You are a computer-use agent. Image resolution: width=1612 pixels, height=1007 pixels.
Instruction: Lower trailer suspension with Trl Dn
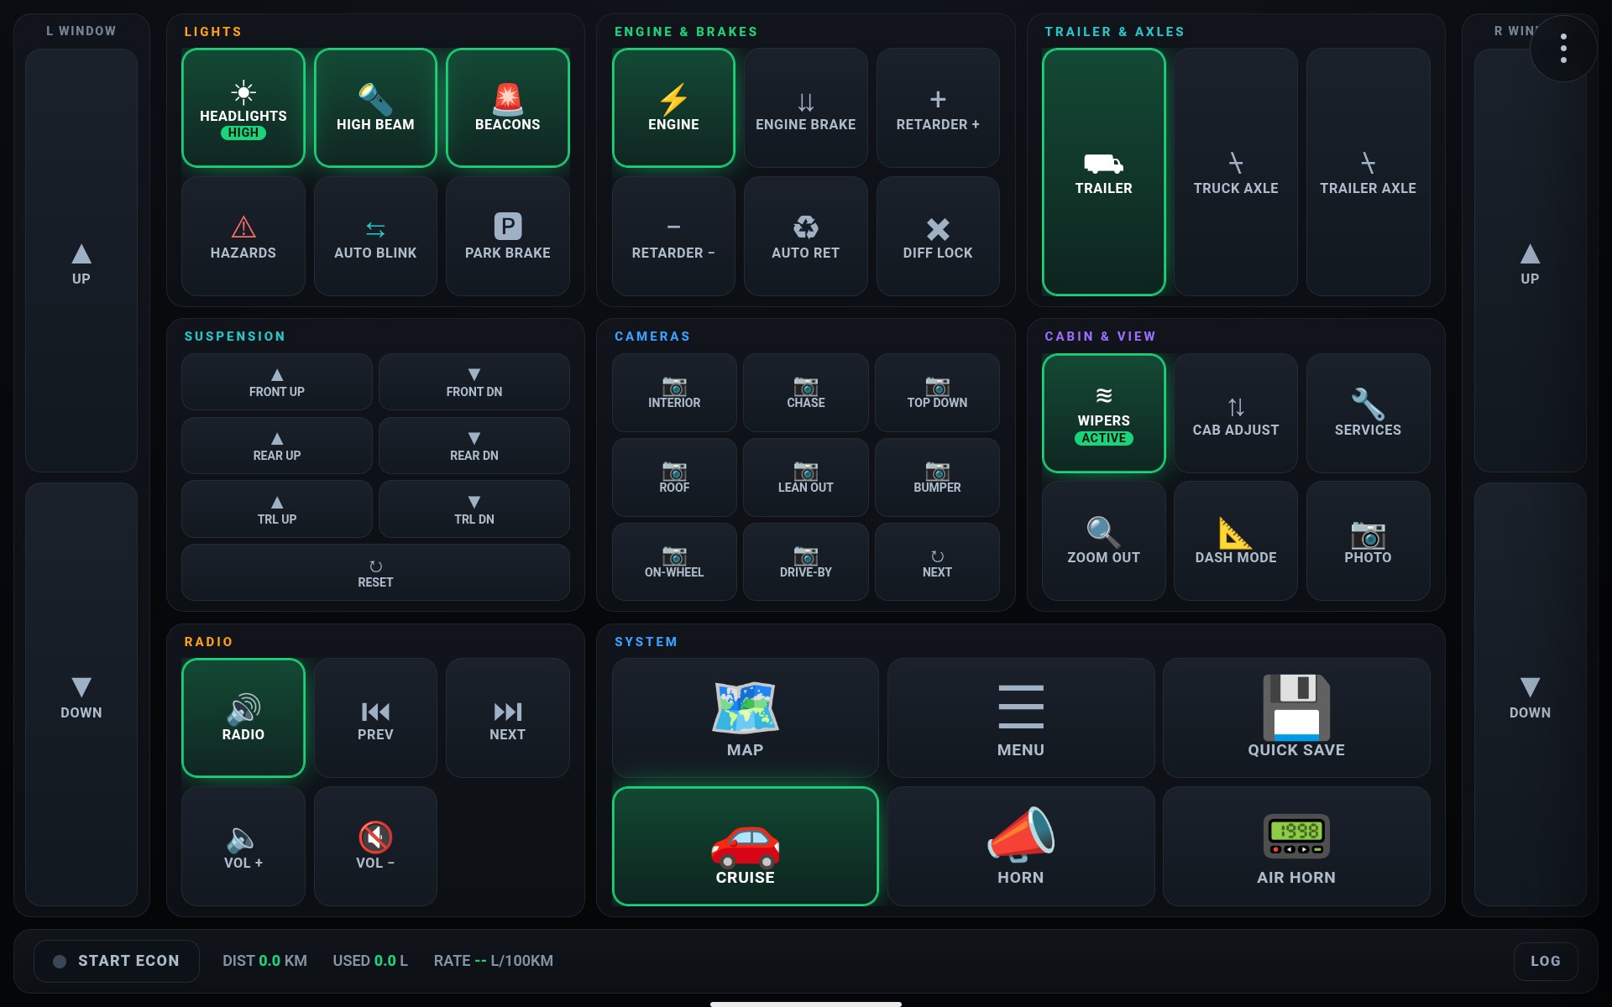474,509
